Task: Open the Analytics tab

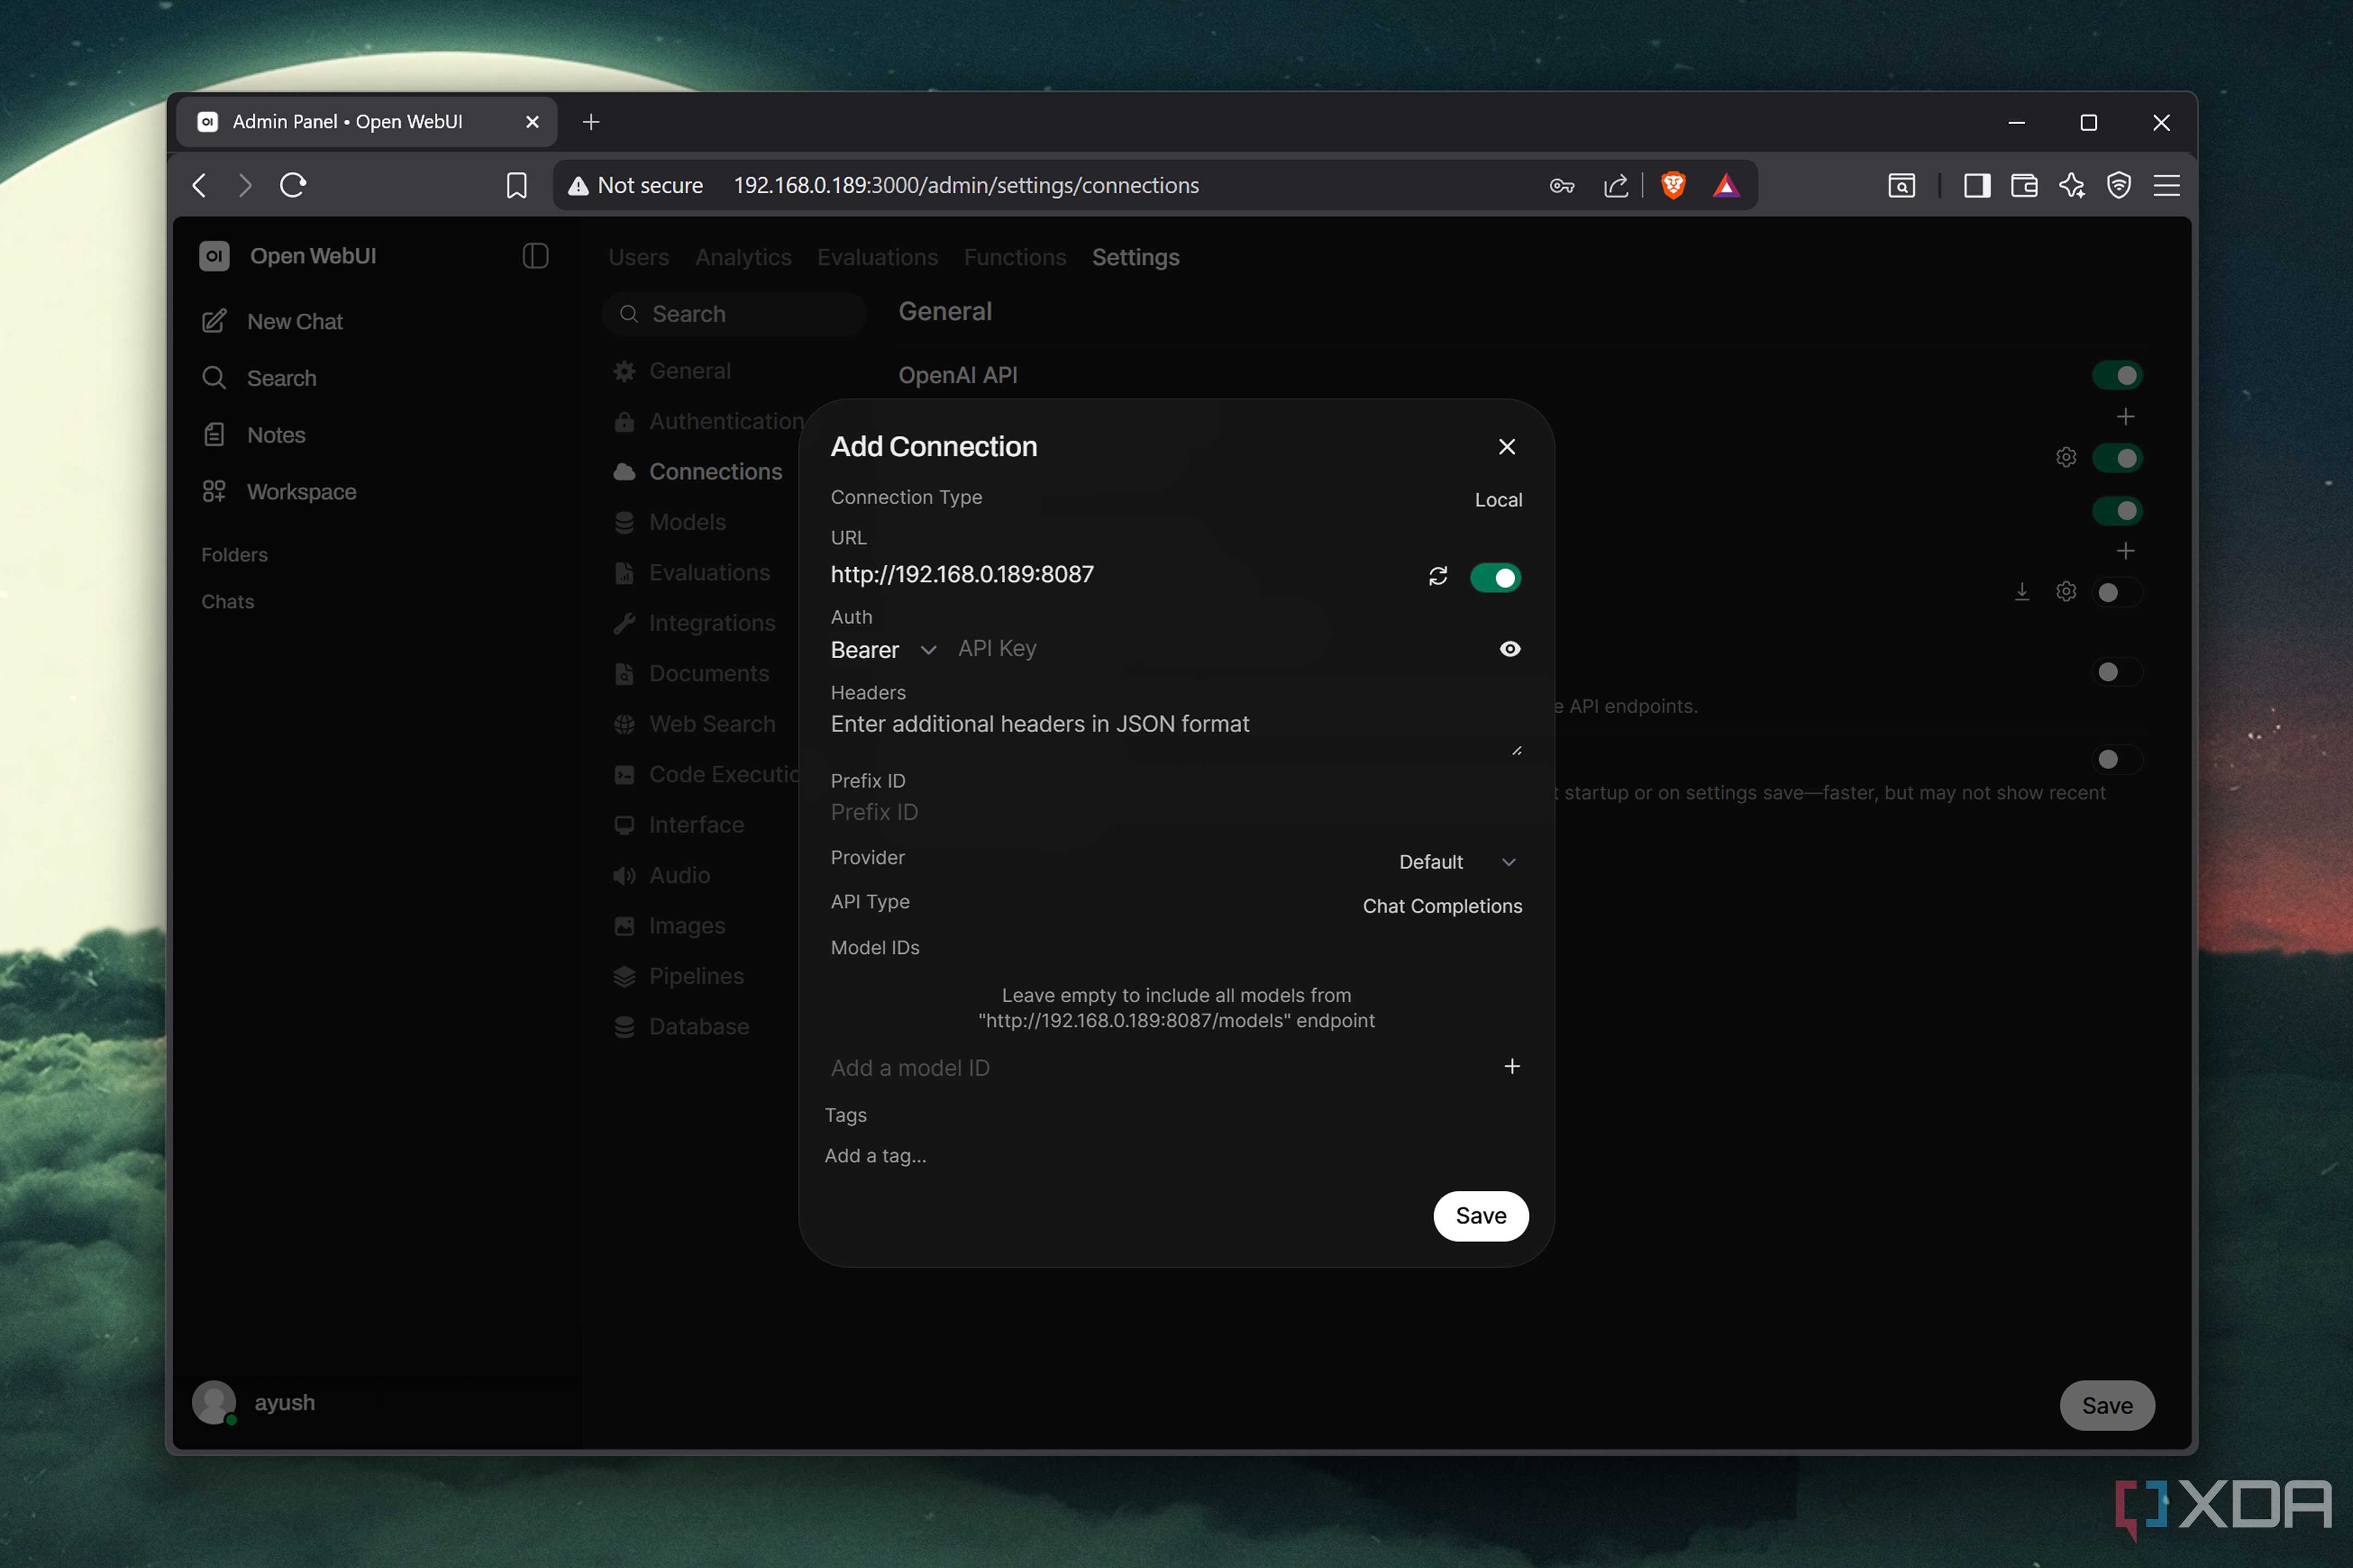Action: (x=743, y=257)
